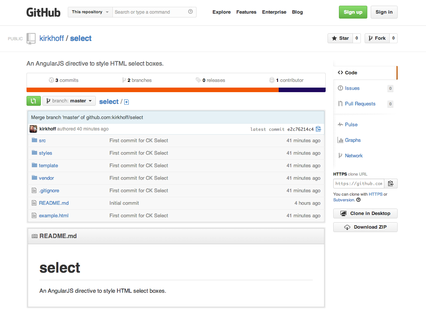Click the Subversion clone link
The image size is (426, 317).
pyautogui.click(x=344, y=200)
